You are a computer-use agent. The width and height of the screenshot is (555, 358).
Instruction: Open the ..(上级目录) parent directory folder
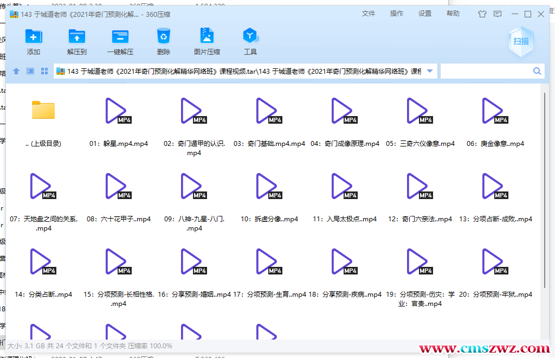click(x=43, y=110)
